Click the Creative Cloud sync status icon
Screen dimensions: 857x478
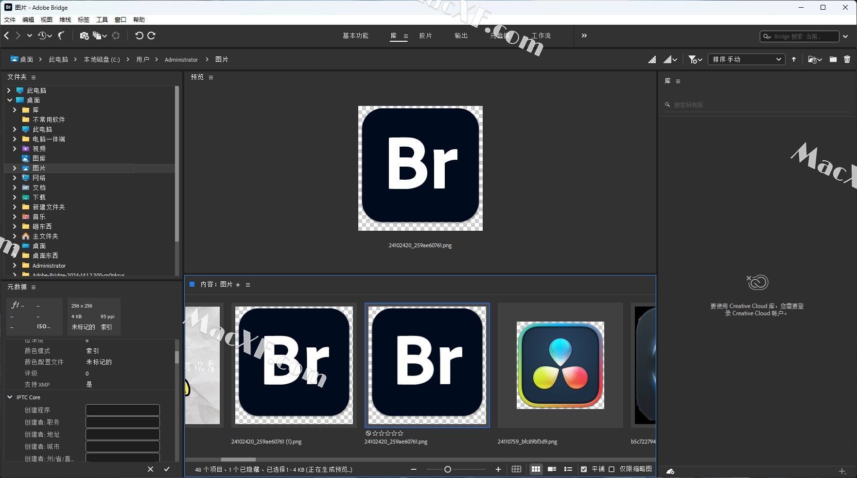[670, 471]
